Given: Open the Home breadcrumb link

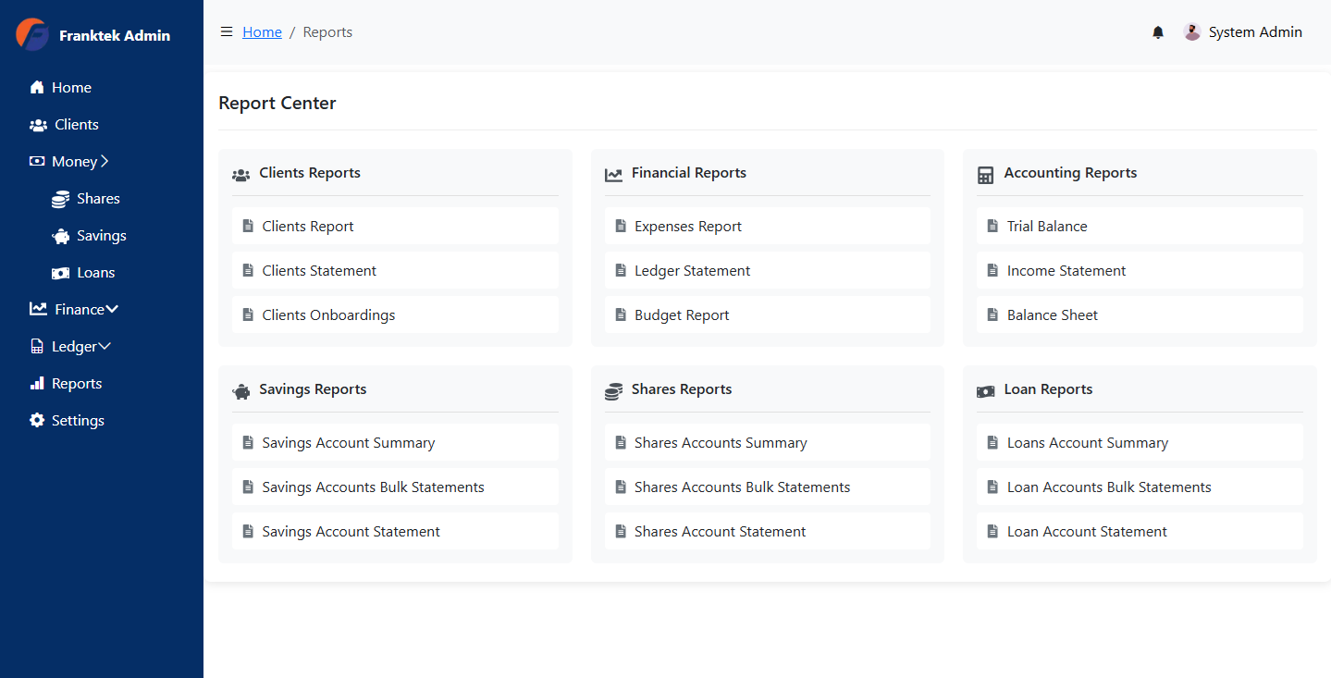Looking at the screenshot, I should tap(262, 31).
